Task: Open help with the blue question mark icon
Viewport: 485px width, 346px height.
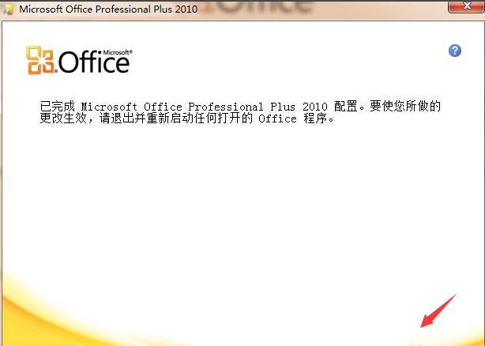Action: pyautogui.click(x=454, y=51)
